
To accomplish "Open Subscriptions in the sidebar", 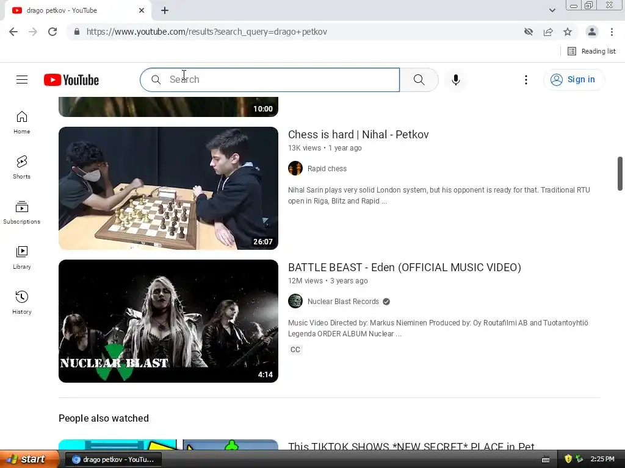I will click(21, 213).
